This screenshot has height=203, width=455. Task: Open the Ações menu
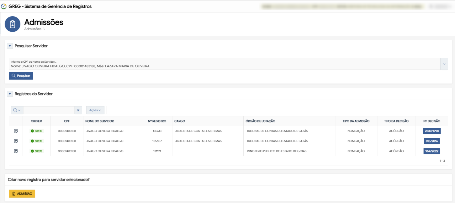pos(95,110)
